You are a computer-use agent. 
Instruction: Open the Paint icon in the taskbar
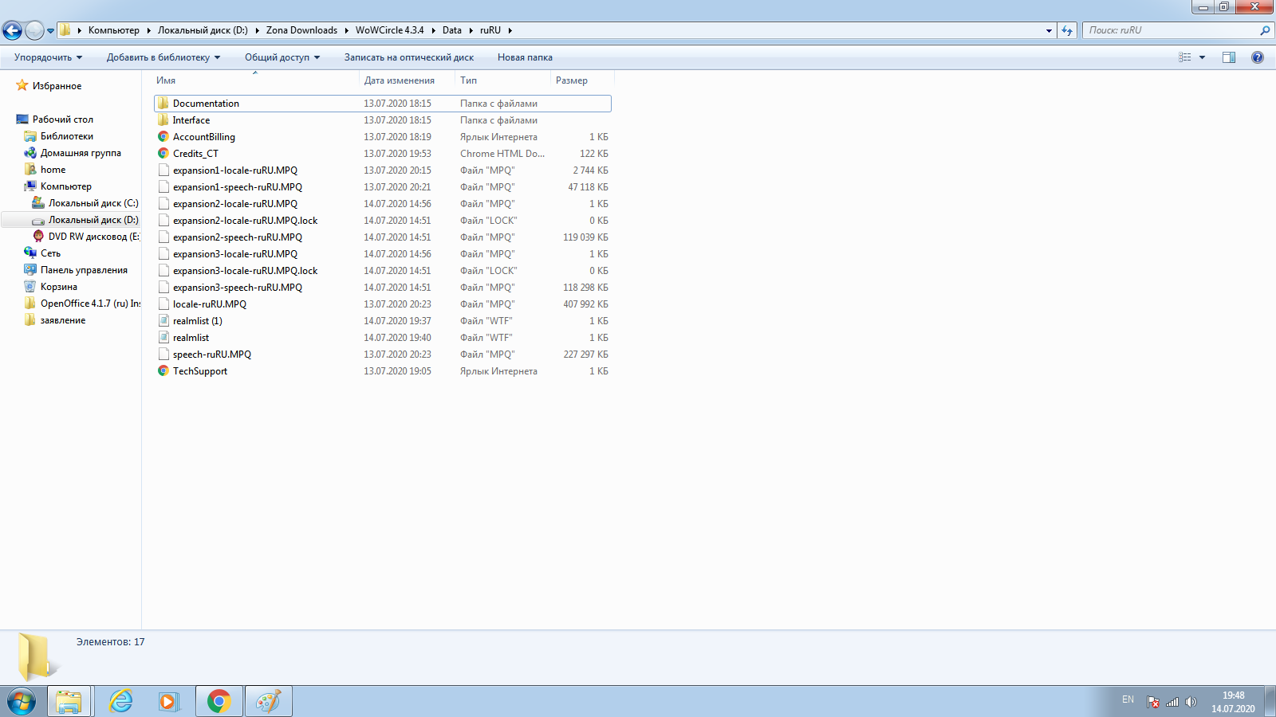click(x=268, y=701)
